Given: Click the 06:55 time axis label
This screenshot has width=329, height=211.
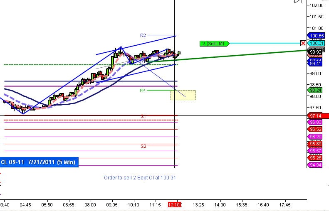Looking at the screenshot, I should 69,205.
